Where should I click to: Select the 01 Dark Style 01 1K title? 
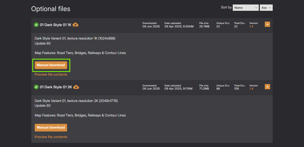pyautogui.click(x=55, y=25)
